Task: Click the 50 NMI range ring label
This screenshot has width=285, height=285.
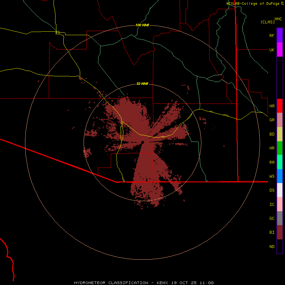Action: (x=142, y=84)
